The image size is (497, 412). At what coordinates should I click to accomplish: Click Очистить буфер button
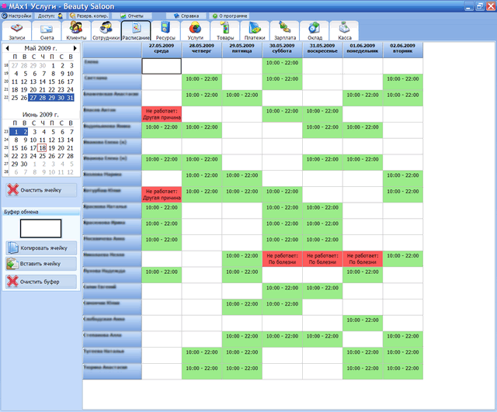point(41,282)
